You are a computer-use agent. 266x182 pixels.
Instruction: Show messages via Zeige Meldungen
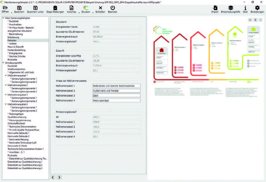click(55, 8)
